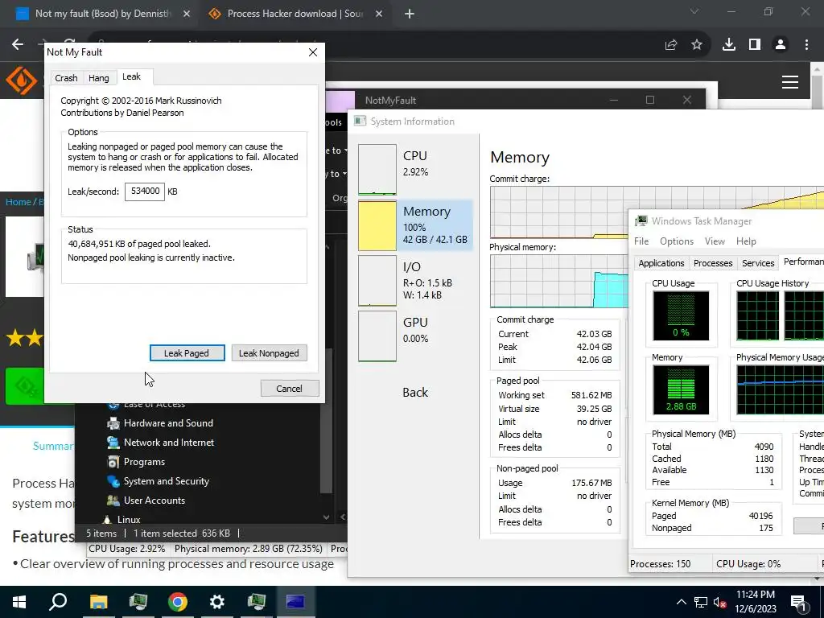
Task: Click the SourceForge logo icon
Action: click(x=22, y=81)
